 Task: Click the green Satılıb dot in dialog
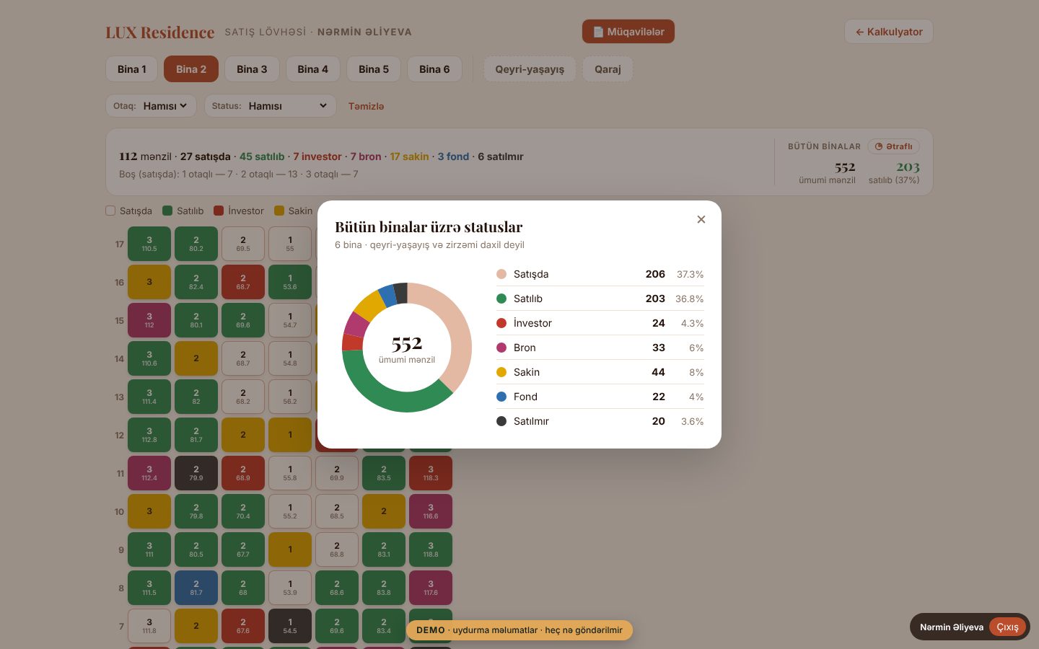point(501,299)
